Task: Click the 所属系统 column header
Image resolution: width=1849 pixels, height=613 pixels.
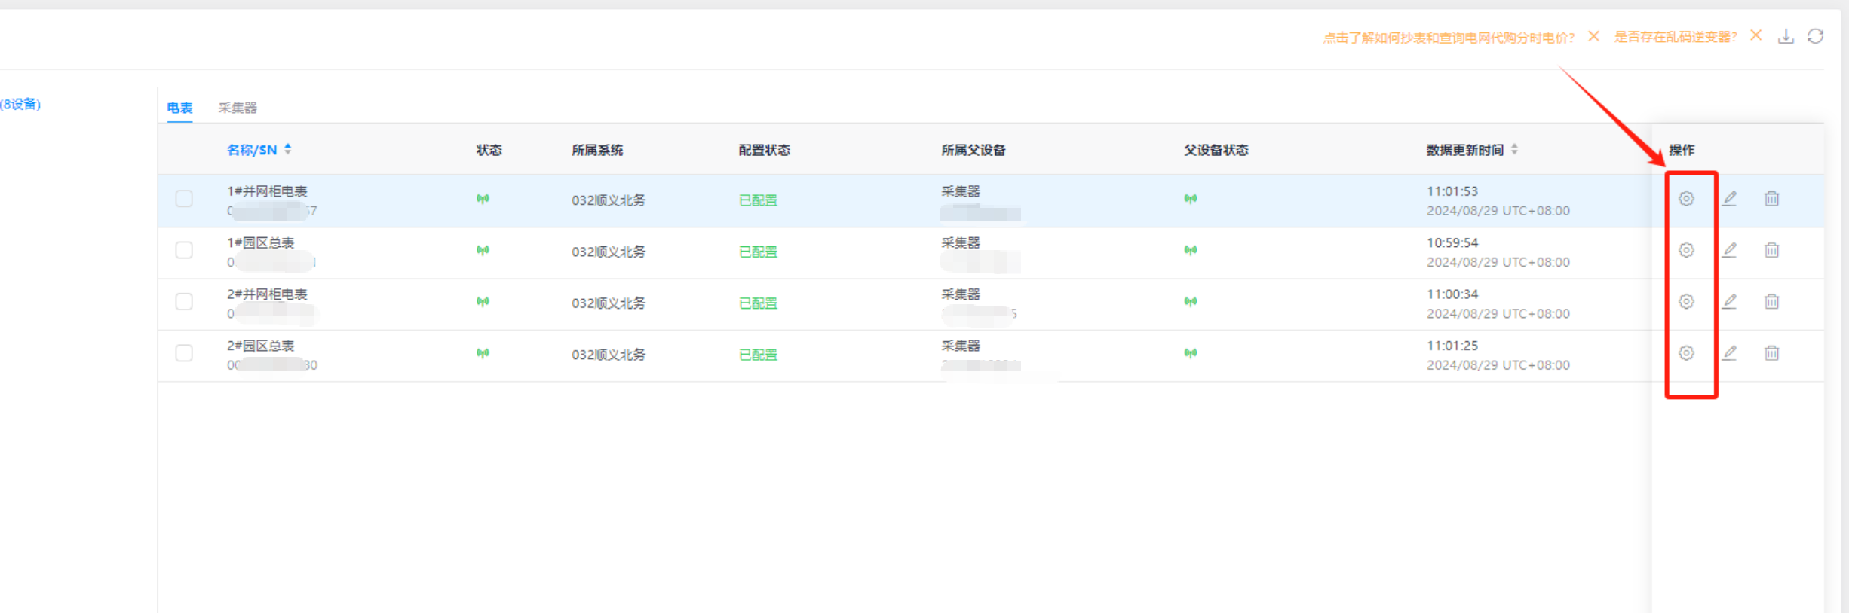Action: 597,150
